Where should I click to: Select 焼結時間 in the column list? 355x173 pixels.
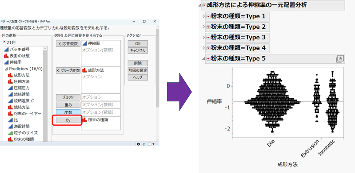[19, 94]
